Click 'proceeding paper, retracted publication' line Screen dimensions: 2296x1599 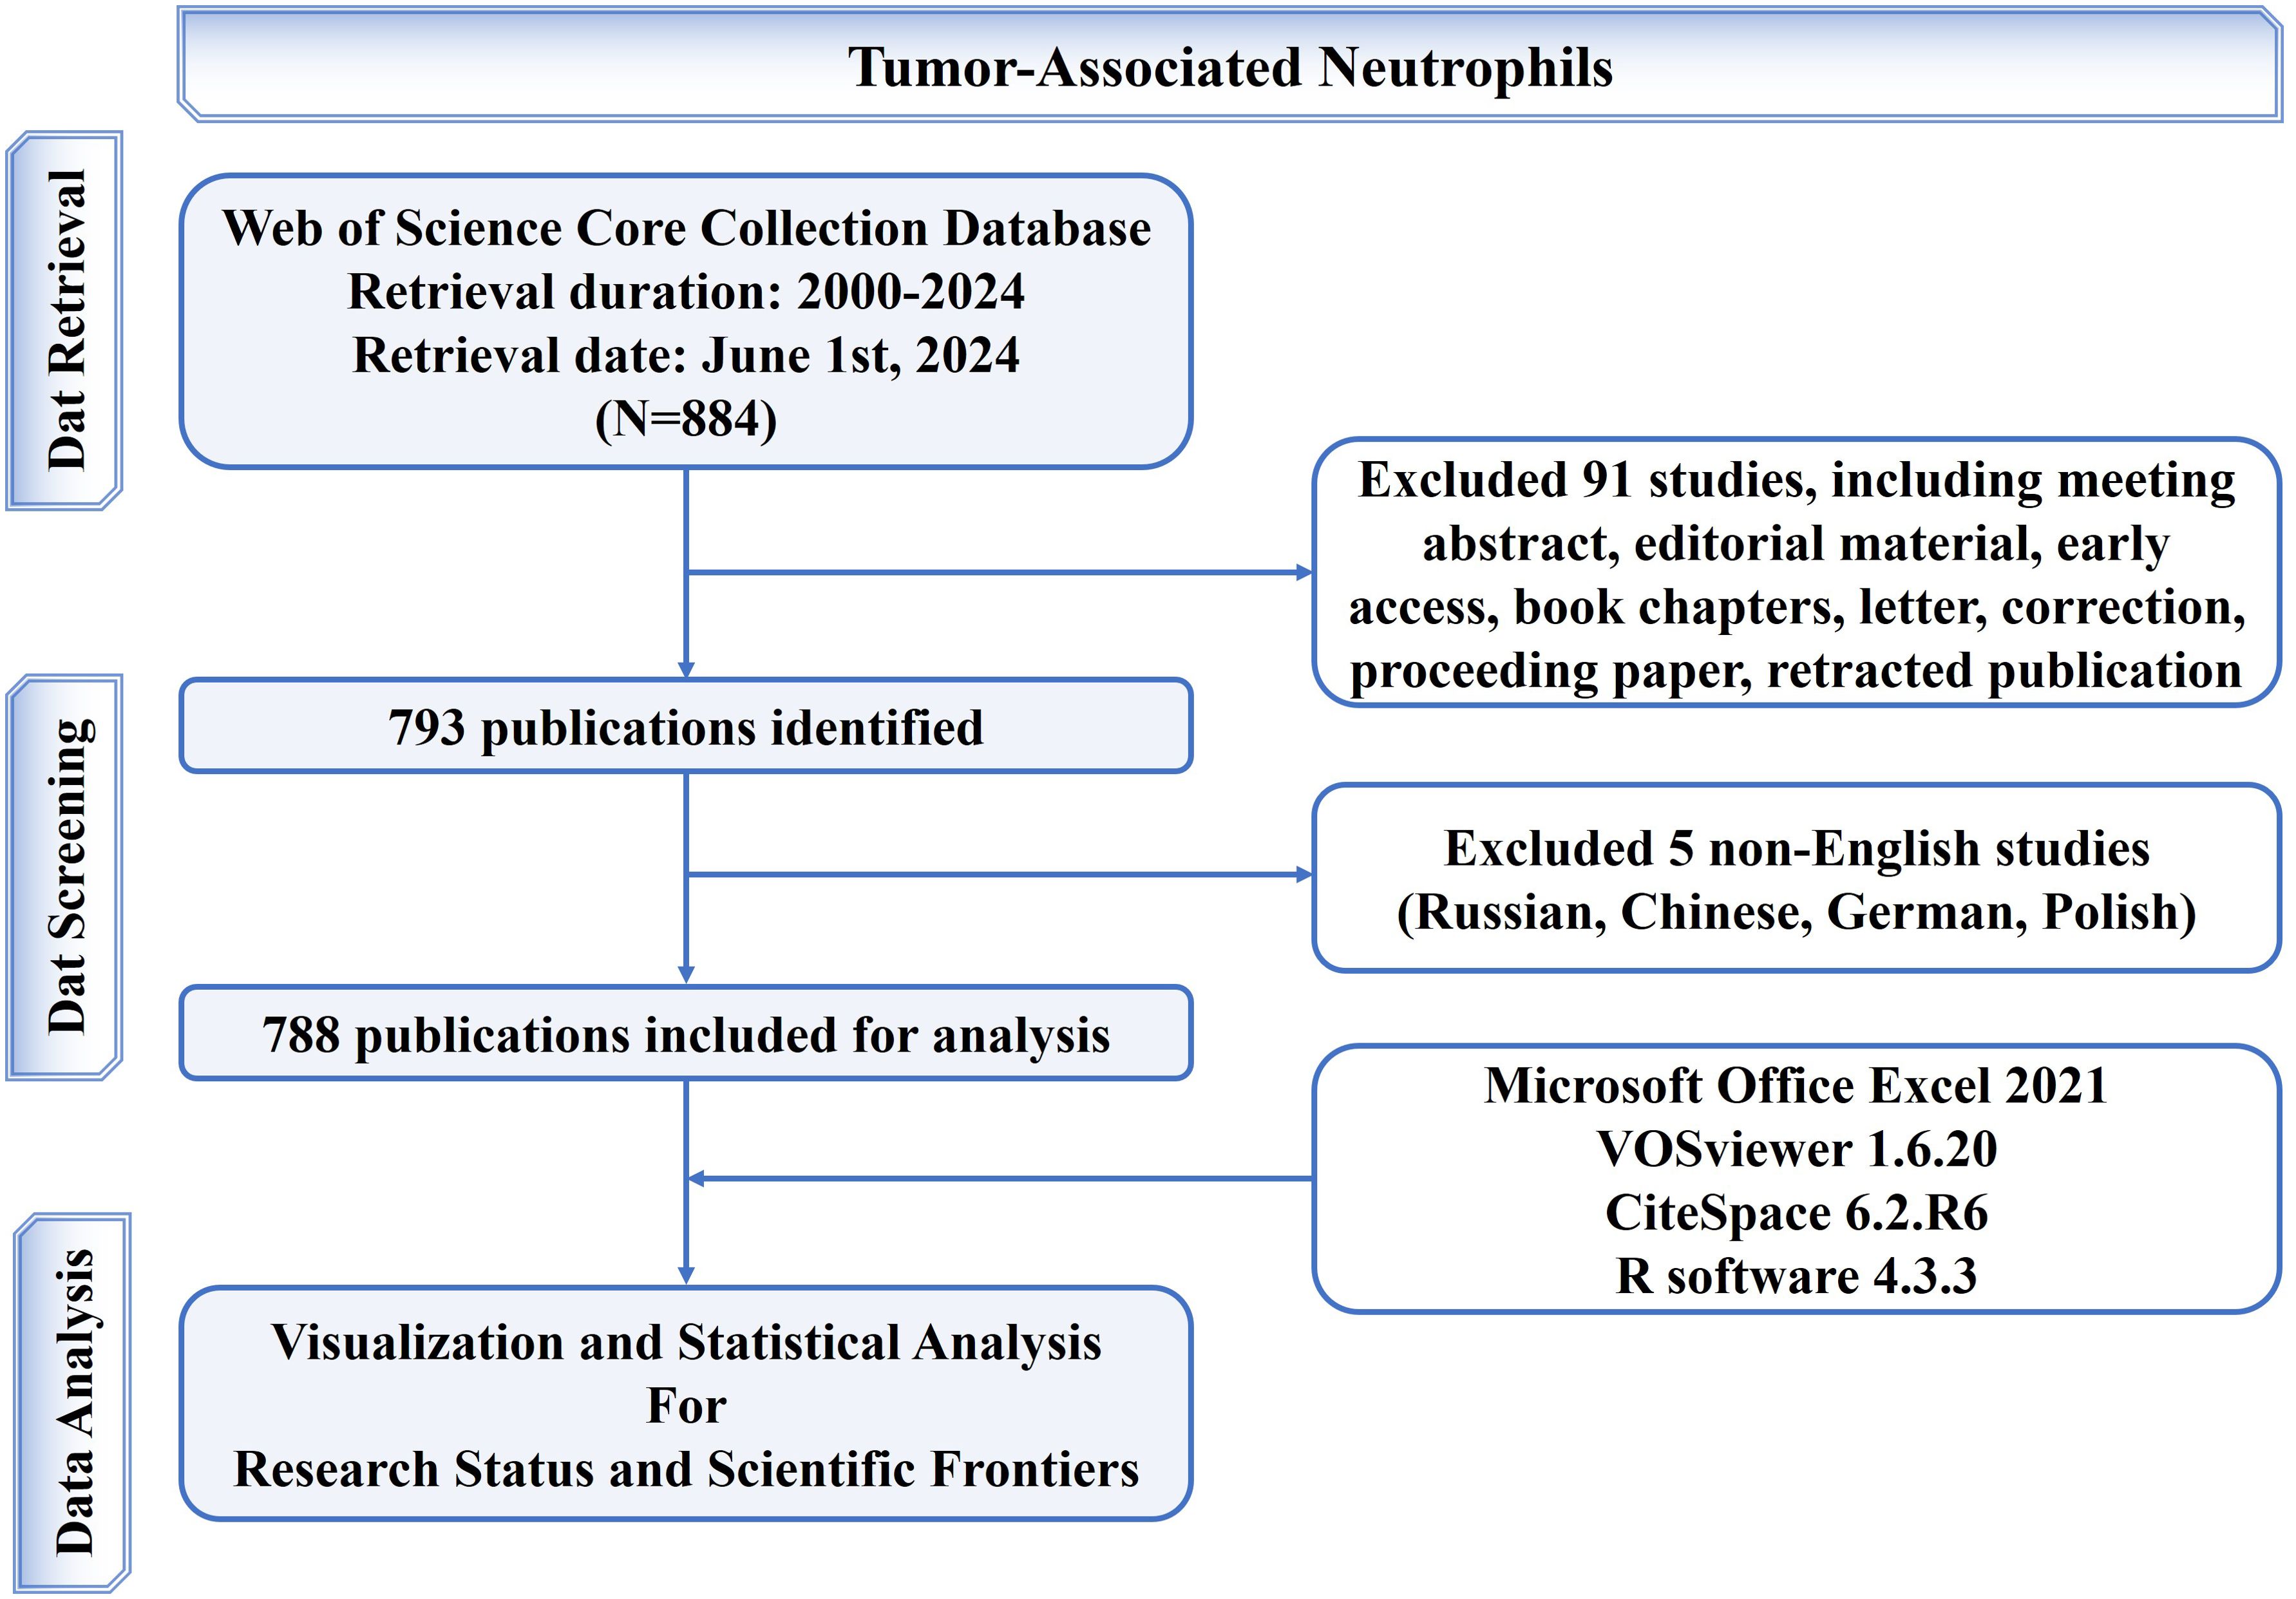click(1796, 670)
